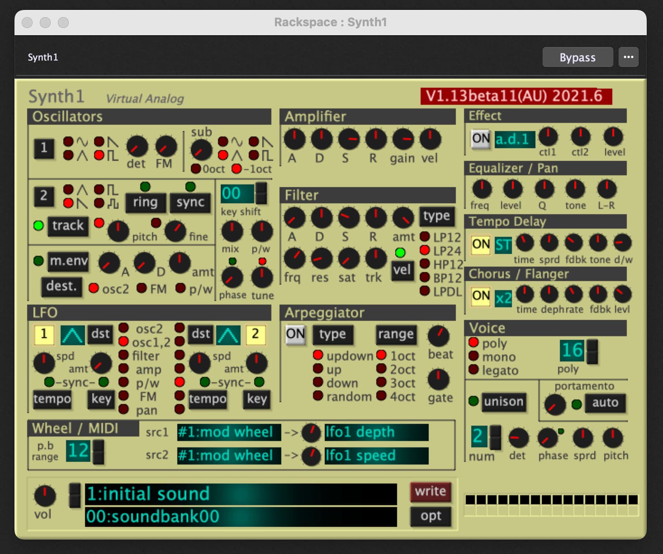The width and height of the screenshot is (663, 554).
Task: Open the lfo1 speed destination dropdown
Action: click(376, 455)
